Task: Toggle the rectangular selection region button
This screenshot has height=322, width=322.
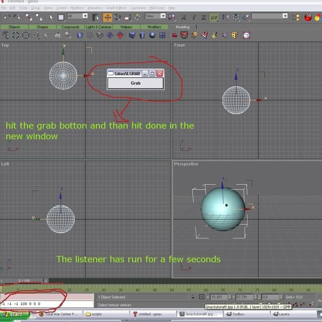Action: [61, 17]
